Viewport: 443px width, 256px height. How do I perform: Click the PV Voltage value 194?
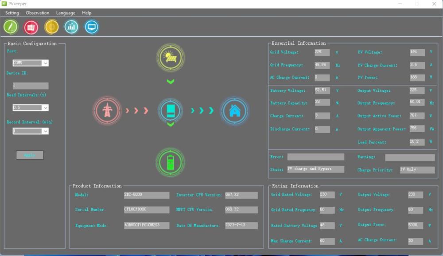[x=417, y=52]
